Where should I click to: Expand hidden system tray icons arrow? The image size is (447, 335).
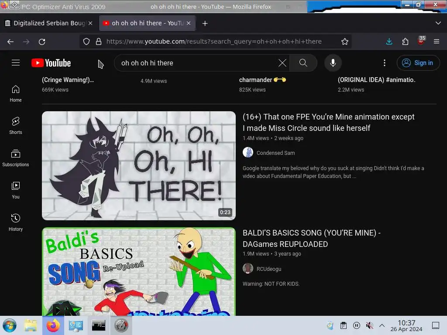click(x=382, y=325)
